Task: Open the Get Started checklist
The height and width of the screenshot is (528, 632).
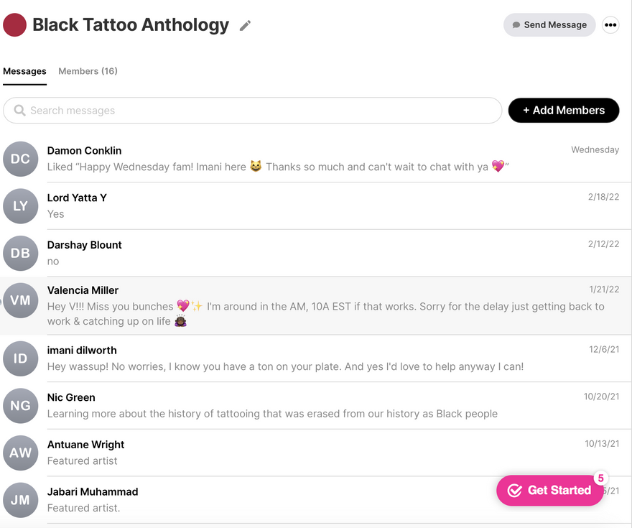Action: [x=549, y=491]
